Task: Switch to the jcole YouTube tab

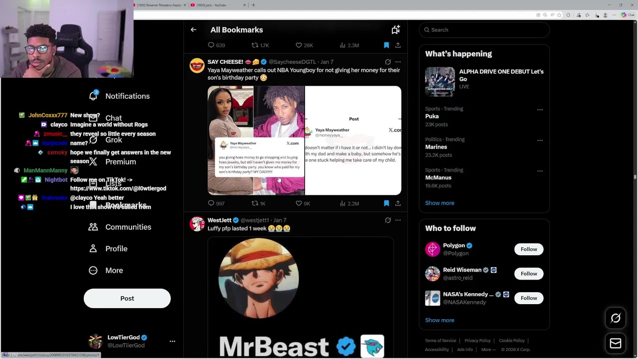Action: click(x=218, y=5)
